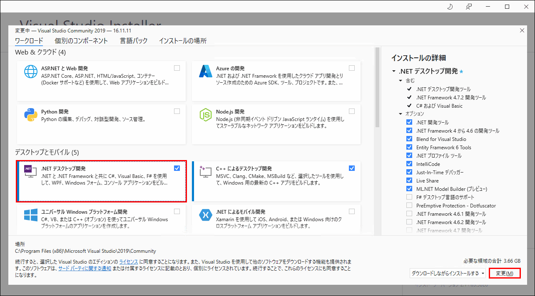535x296 pixels.
Task: Switch to the 言語パック tab
Action: [134, 41]
